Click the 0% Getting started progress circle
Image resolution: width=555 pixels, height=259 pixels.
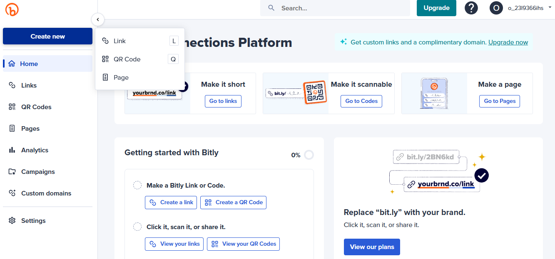point(309,154)
